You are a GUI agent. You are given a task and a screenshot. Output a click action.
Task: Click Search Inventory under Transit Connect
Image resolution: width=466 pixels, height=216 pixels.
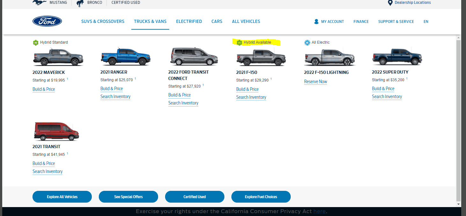tap(183, 103)
